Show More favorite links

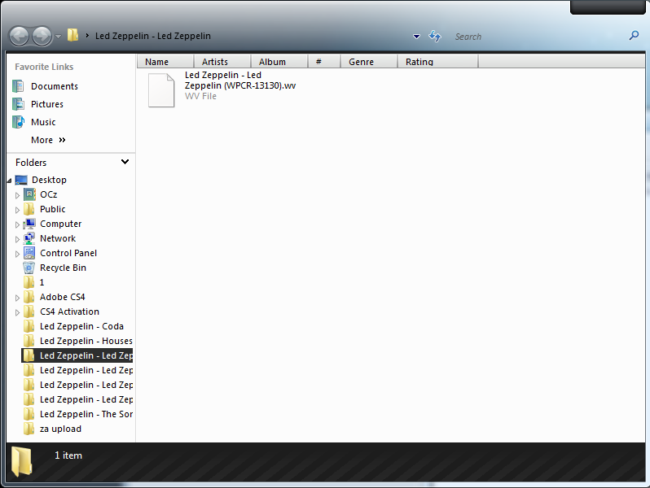48,140
